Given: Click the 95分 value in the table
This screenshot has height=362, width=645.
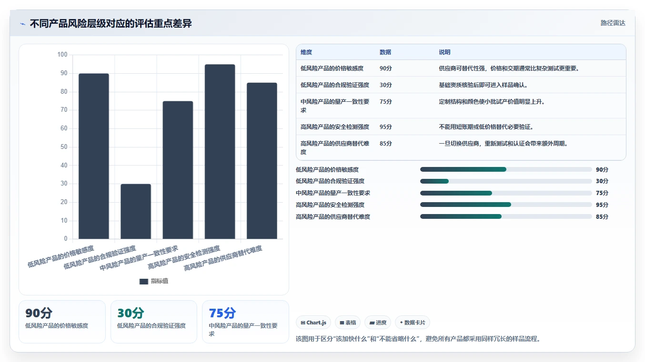Looking at the screenshot, I should click(386, 127).
